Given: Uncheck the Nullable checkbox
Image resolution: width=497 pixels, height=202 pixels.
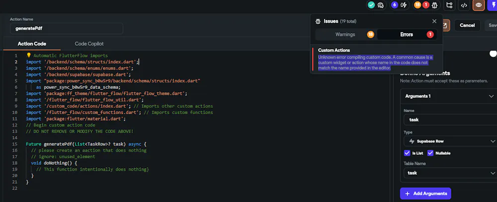Looking at the screenshot, I should click(x=430, y=153).
